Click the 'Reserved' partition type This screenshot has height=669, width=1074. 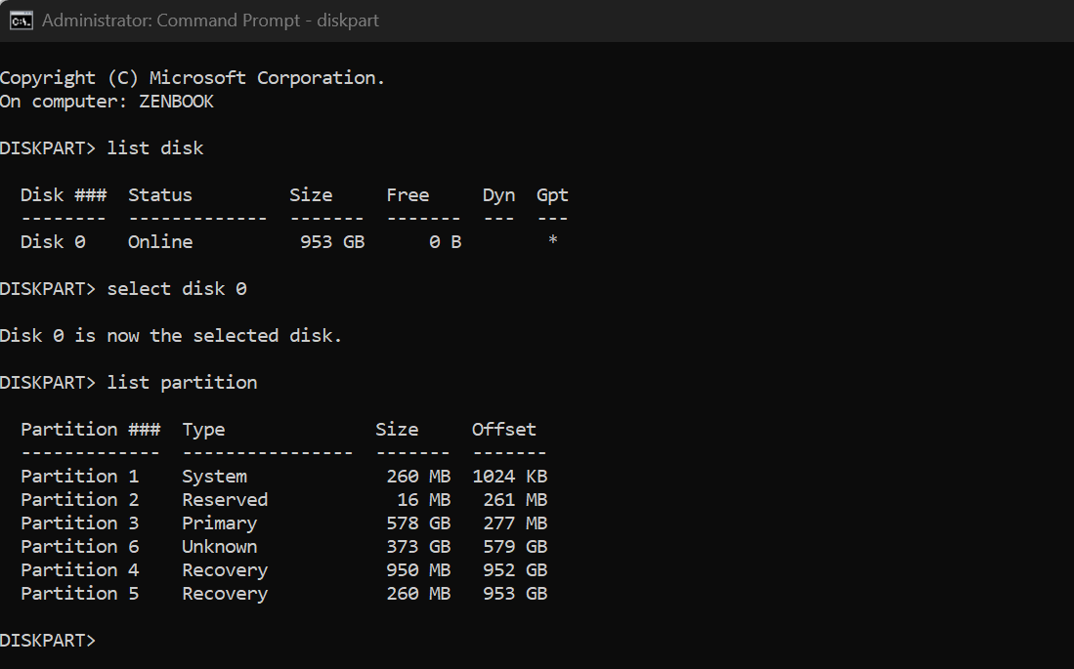(x=225, y=500)
